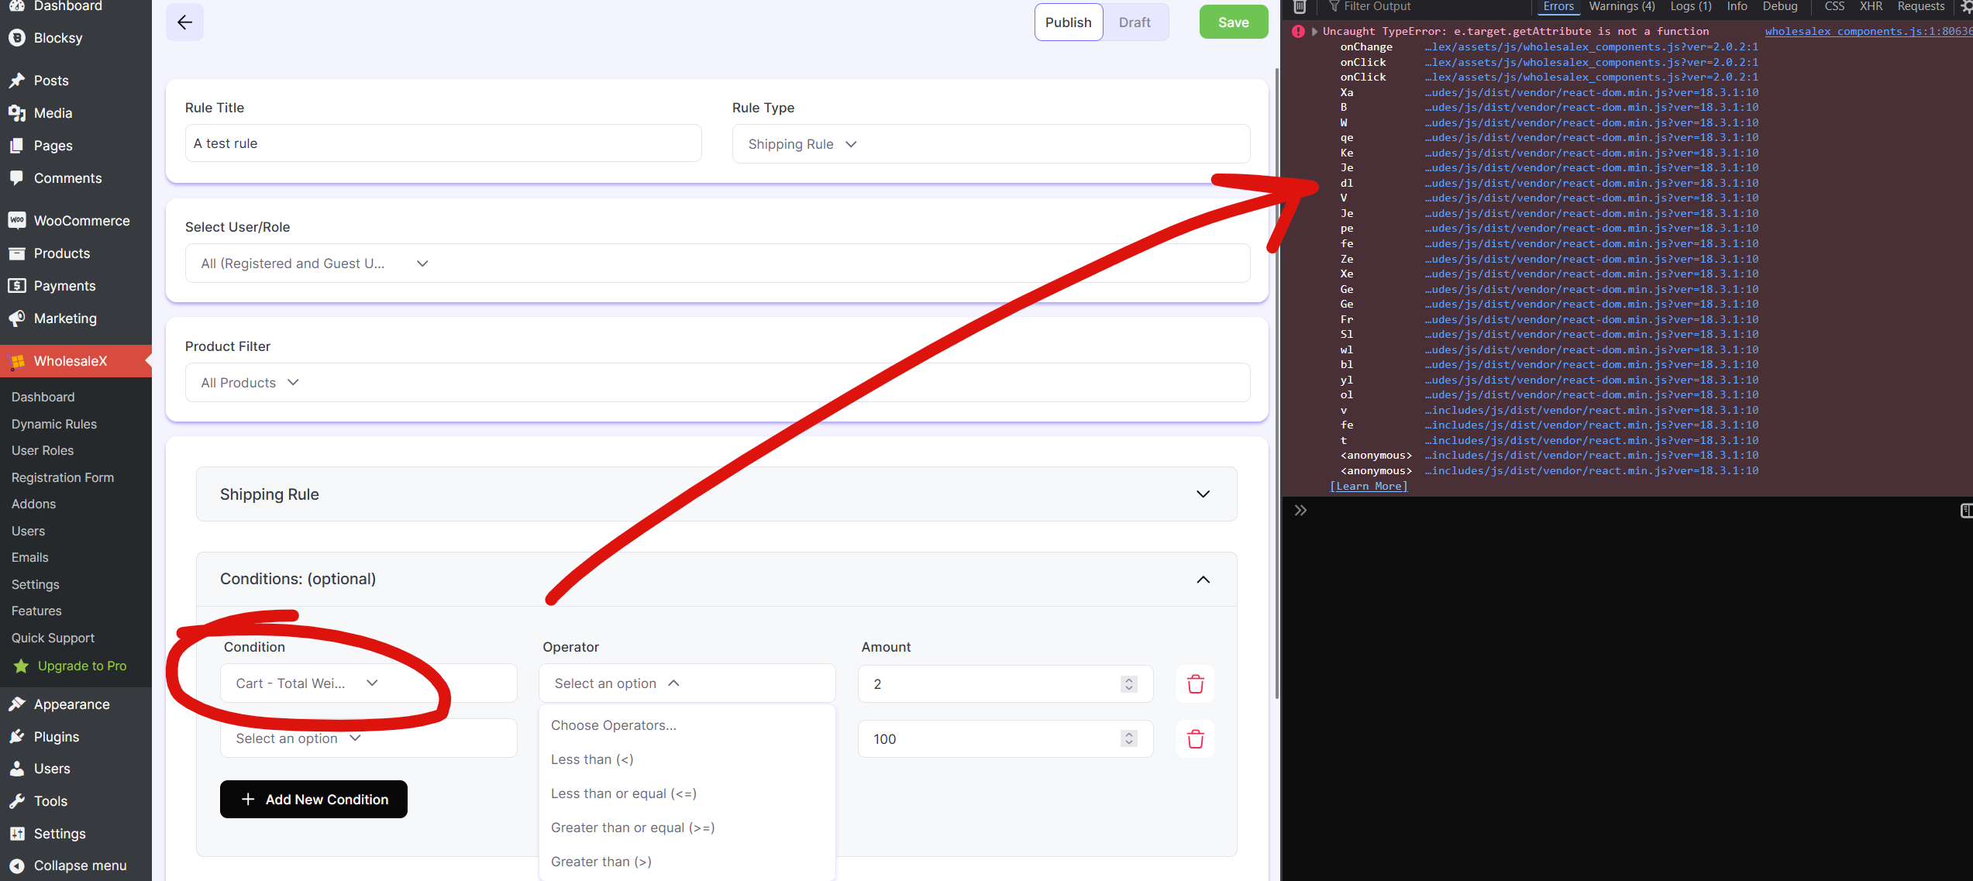Click the WholesaleX plugin icon
The image size is (1973, 881).
coord(17,361)
